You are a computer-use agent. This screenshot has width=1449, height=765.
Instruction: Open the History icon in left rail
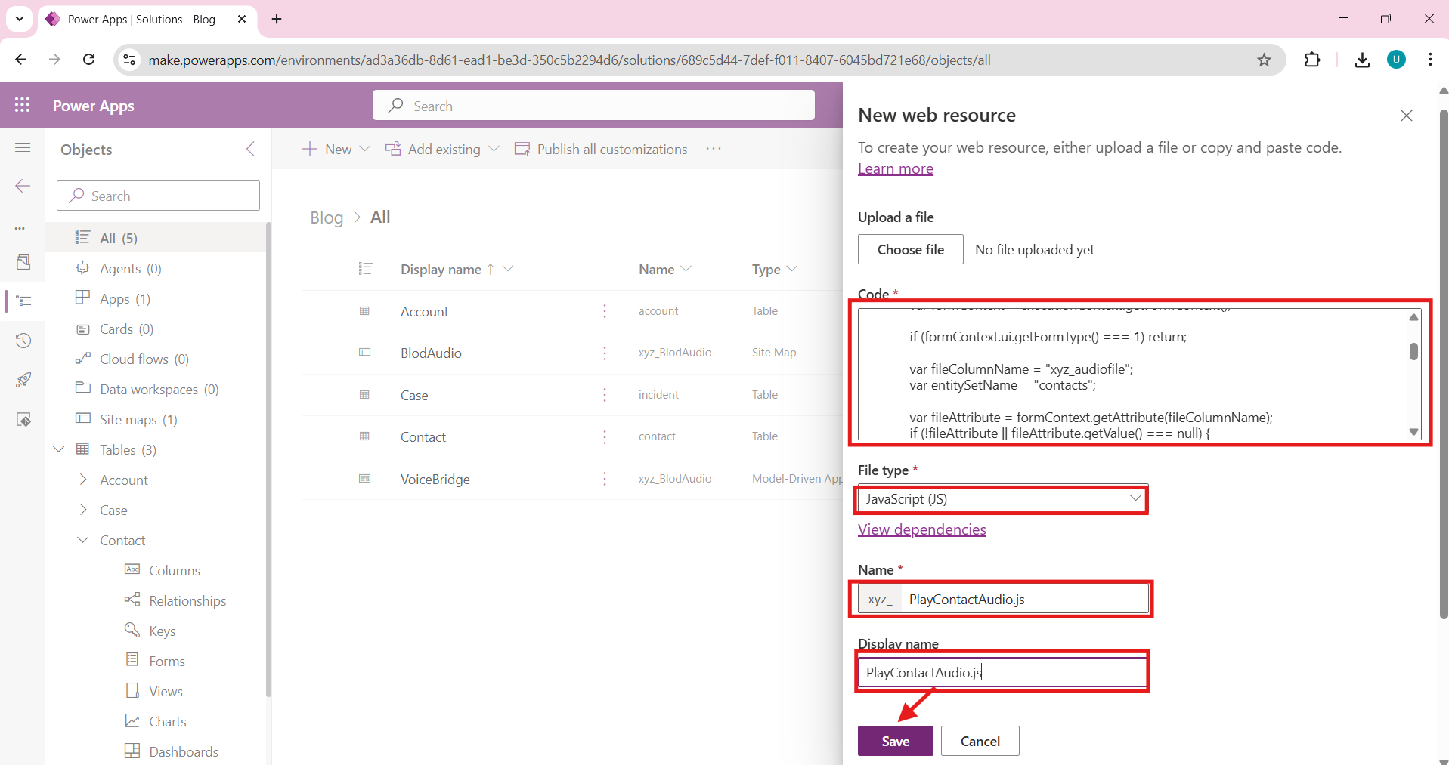[x=23, y=341]
